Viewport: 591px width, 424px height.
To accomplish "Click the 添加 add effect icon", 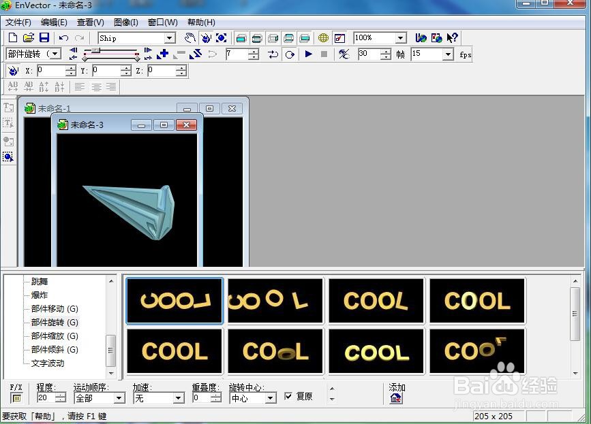I will coord(395,398).
